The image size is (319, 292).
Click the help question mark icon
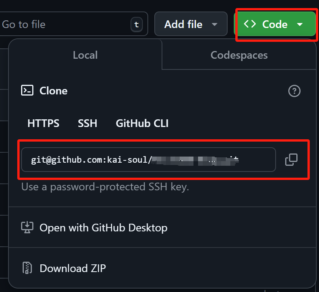click(x=294, y=91)
